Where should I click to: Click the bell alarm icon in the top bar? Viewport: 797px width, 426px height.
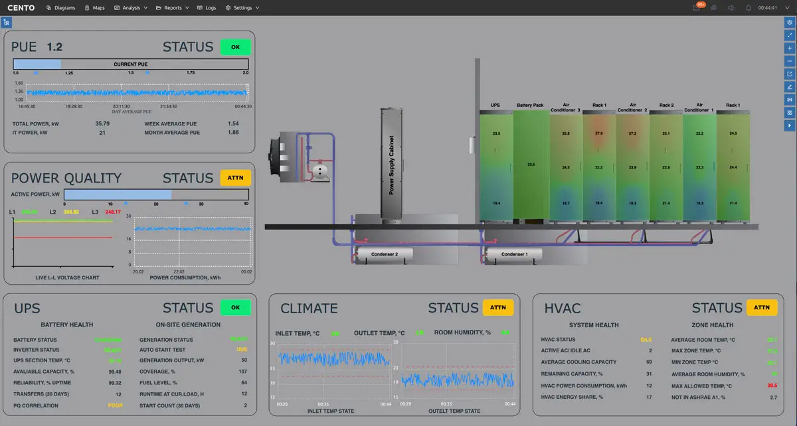[748, 7]
